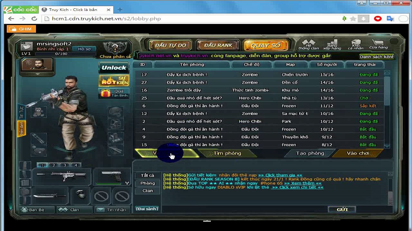Image resolution: width=412 pixels, height=231 pixels.
Task: Click Vào chơi to join game
Action: pyautogui.click(x=358, y=153)
